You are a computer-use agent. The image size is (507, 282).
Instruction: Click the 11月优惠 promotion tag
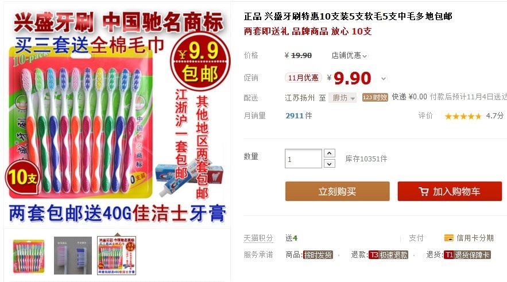pyautogui.click(x=303, y=78)
